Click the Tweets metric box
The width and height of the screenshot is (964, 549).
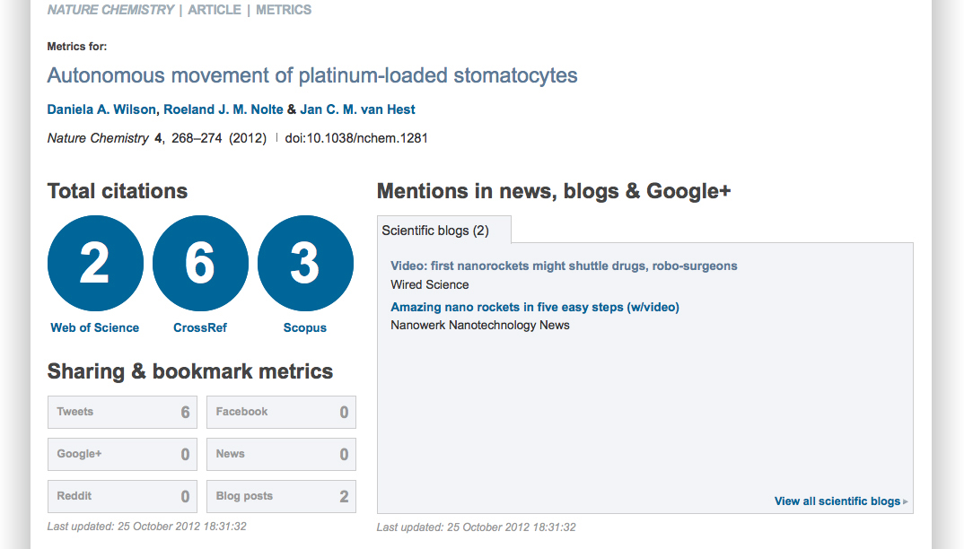[123, 413]
